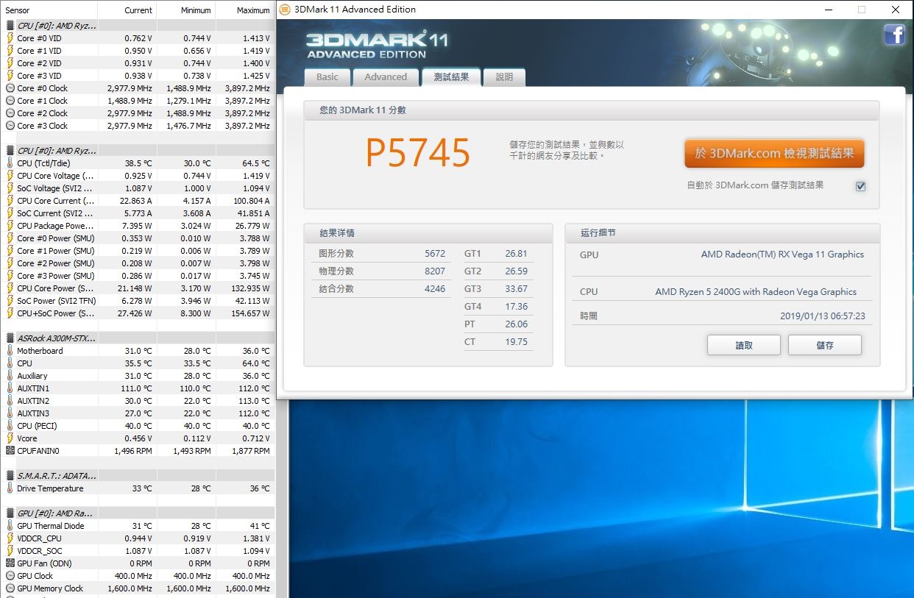Screen dimensions: 914x598
Task: Select the GPU Memory Clock icon
Action: (x=10, y=588)
